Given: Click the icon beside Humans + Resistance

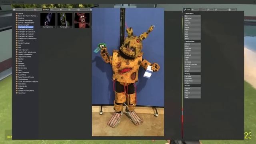Looking at the screenshot, I should click(x=17, y=54).
